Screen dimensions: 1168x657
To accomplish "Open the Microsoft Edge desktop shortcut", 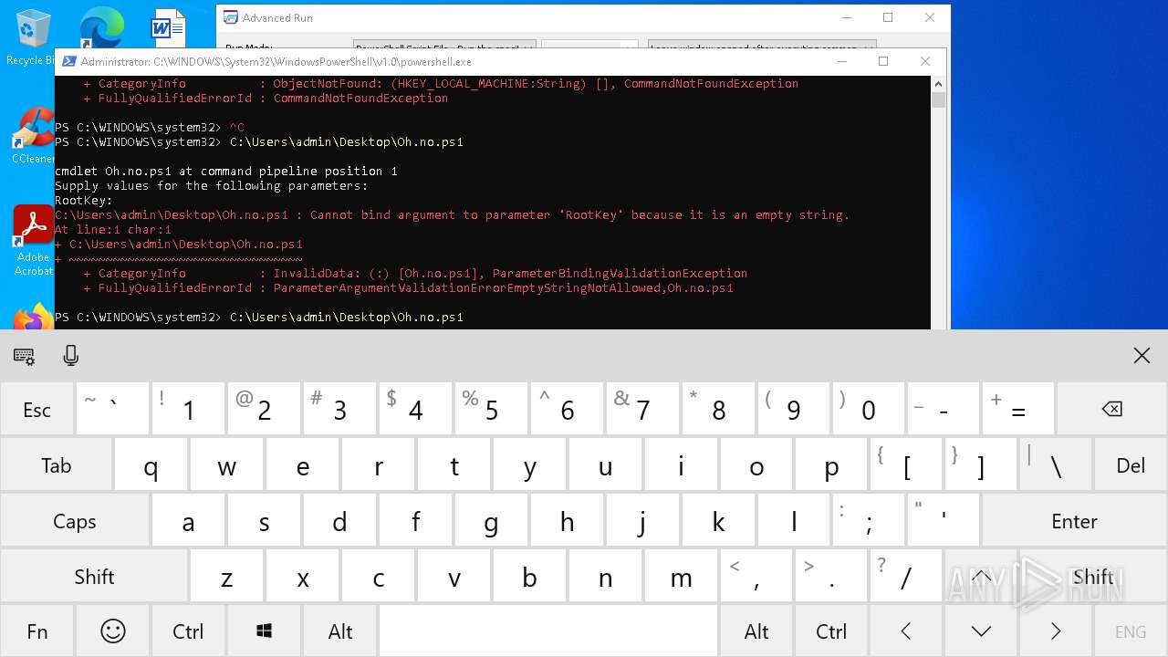I will click(x=100, y=27).
